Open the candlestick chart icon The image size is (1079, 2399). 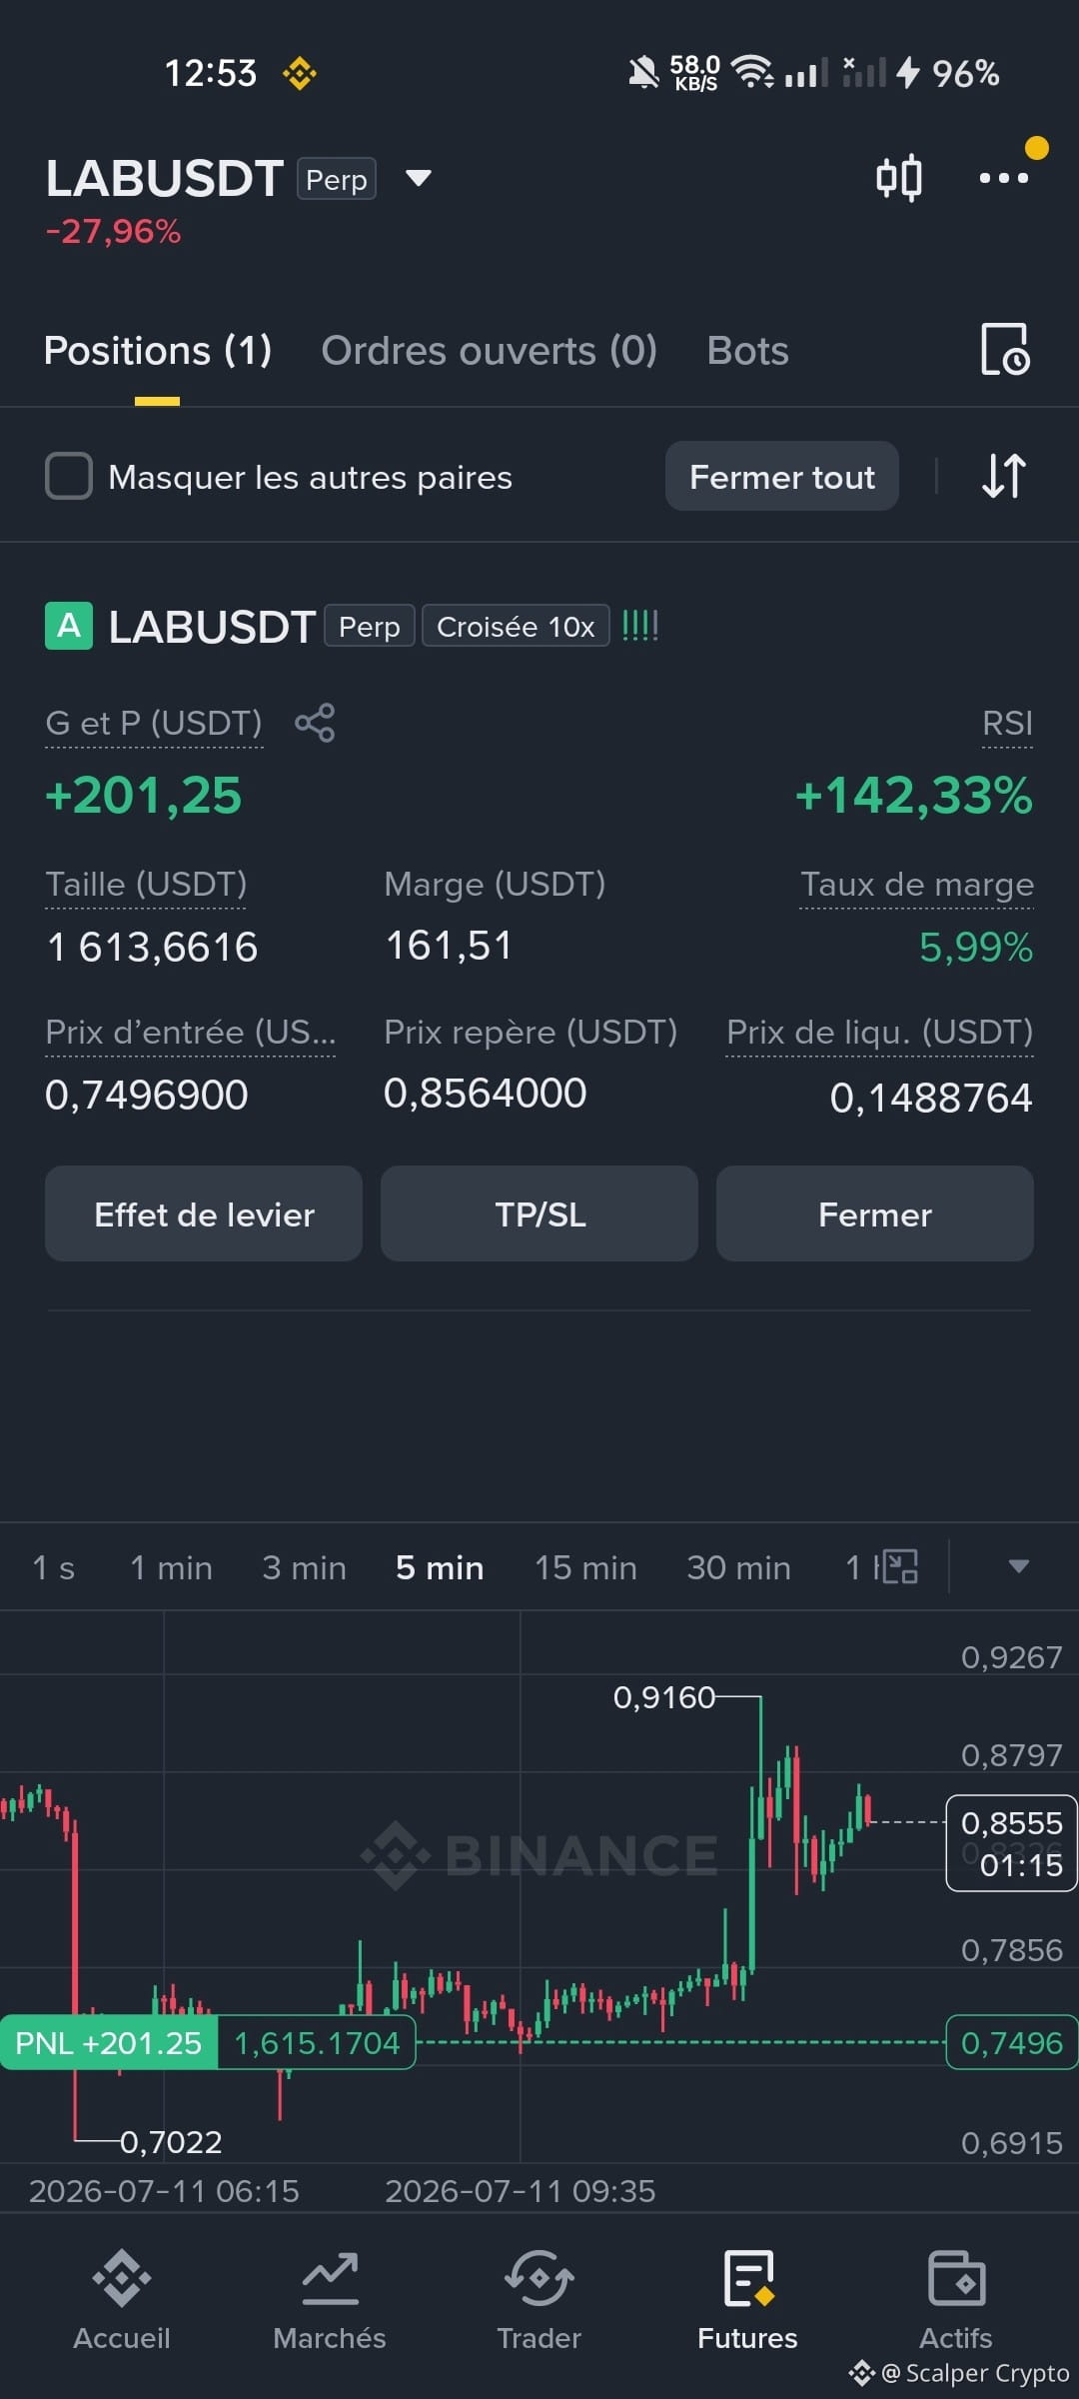coord(898,178)
